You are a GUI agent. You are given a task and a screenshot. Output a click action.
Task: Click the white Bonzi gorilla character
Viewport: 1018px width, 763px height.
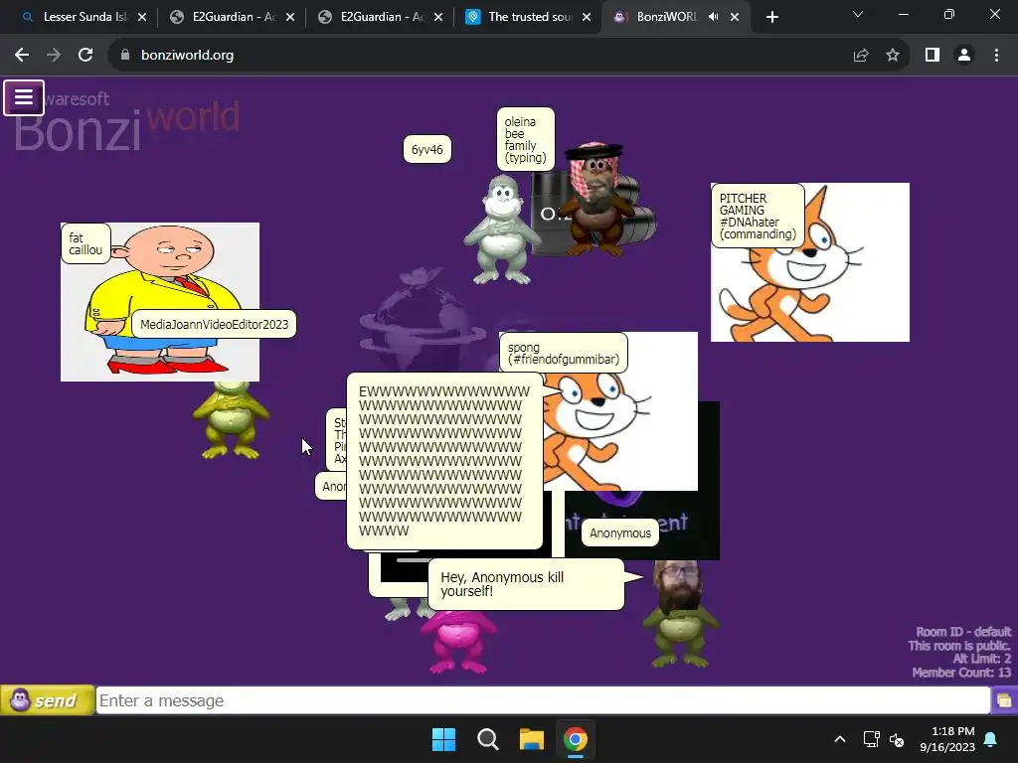click(x=501, y=229)
